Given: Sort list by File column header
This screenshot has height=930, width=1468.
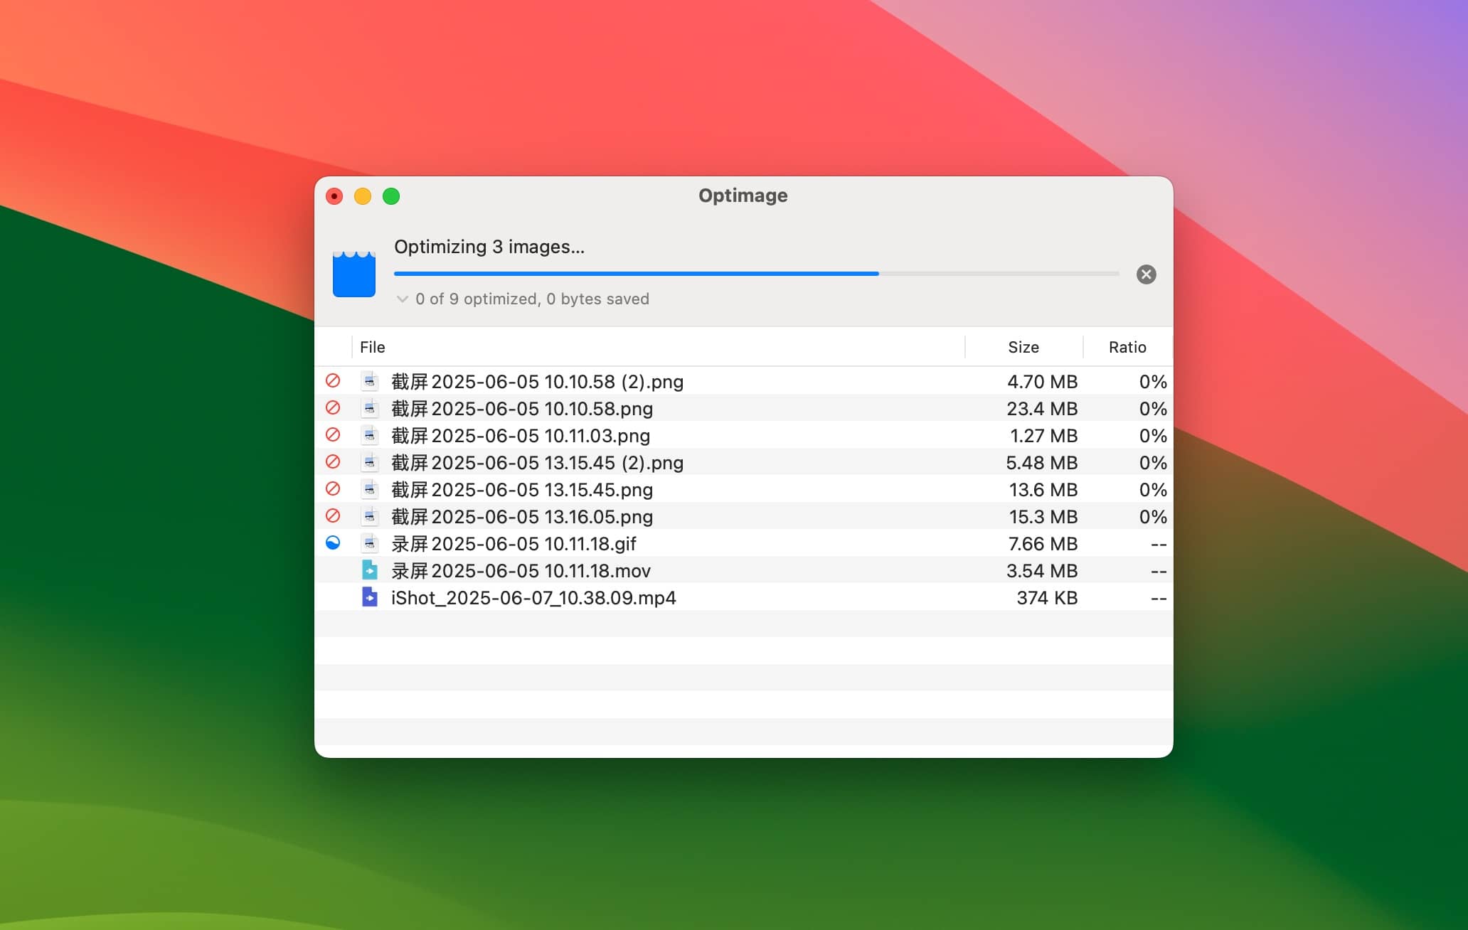Looking at the screenshot, I should 373,347.
